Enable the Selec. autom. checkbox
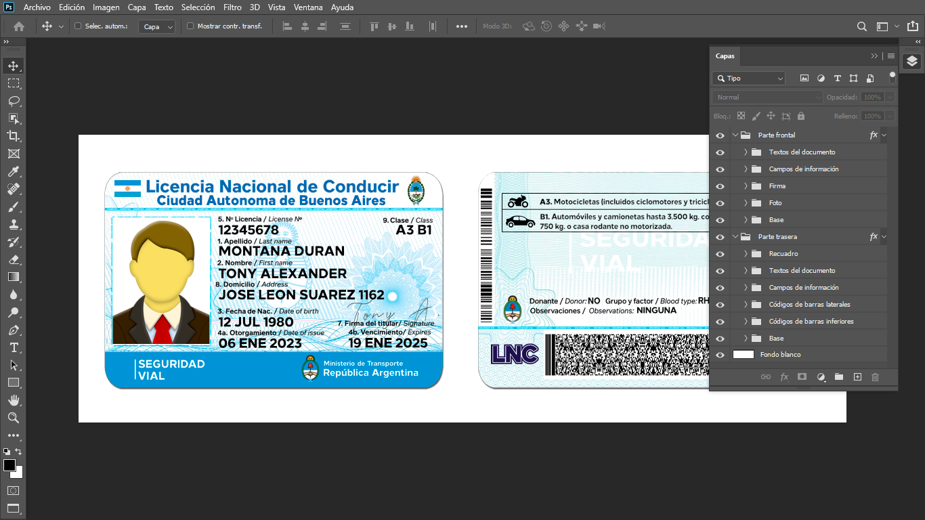 coord(78,26)
